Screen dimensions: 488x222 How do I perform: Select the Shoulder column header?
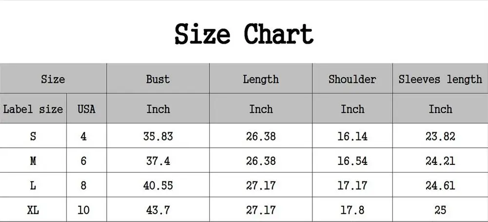pos(352,79)
